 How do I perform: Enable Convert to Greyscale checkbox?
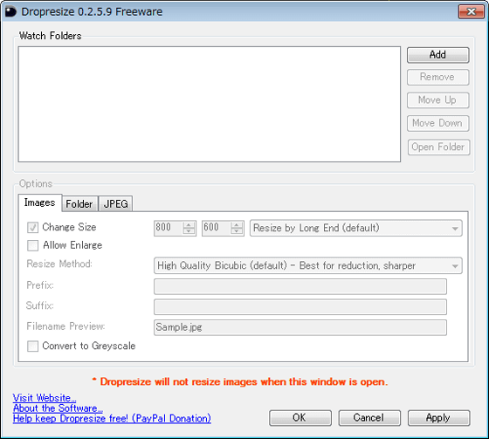tap(33, 346)
